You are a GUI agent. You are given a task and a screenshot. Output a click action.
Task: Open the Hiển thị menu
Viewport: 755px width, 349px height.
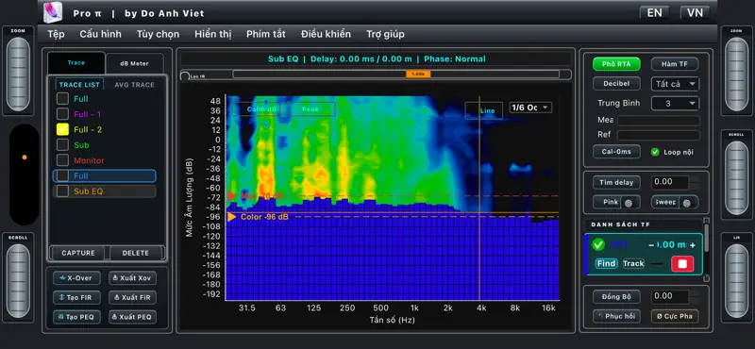pyautogui.click(x=213, y=34)
